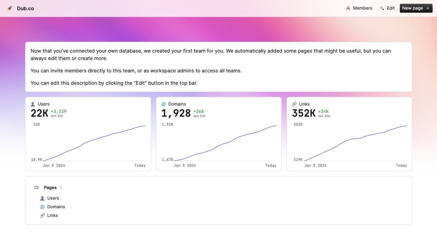The width and height of the screenshot is (437, 242).
Task: Click the globe icon in Pages list
Action: (42, 207)
